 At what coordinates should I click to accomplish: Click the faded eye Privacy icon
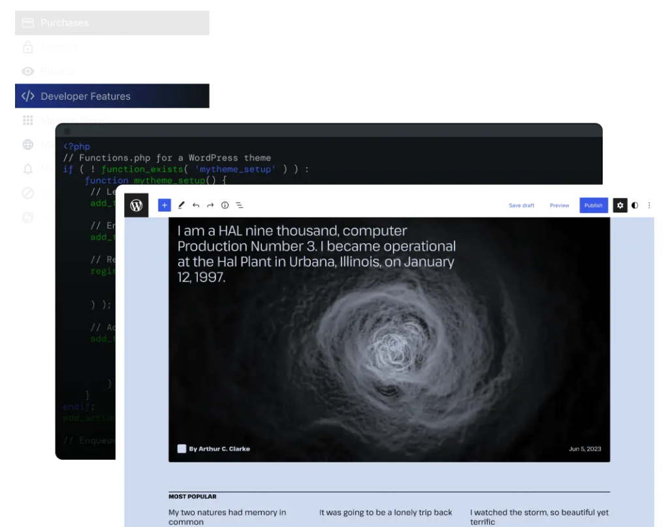28,71
